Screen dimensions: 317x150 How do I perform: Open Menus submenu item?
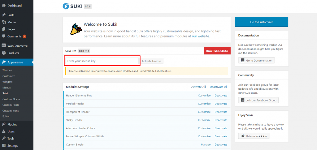(7, 88)
